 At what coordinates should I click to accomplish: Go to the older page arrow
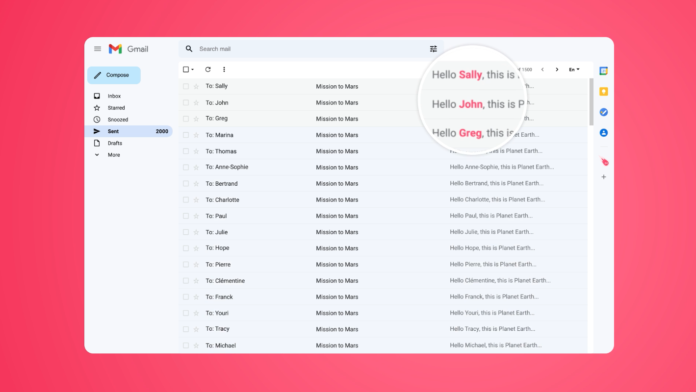pyautogui.click(x=557, y=70)
